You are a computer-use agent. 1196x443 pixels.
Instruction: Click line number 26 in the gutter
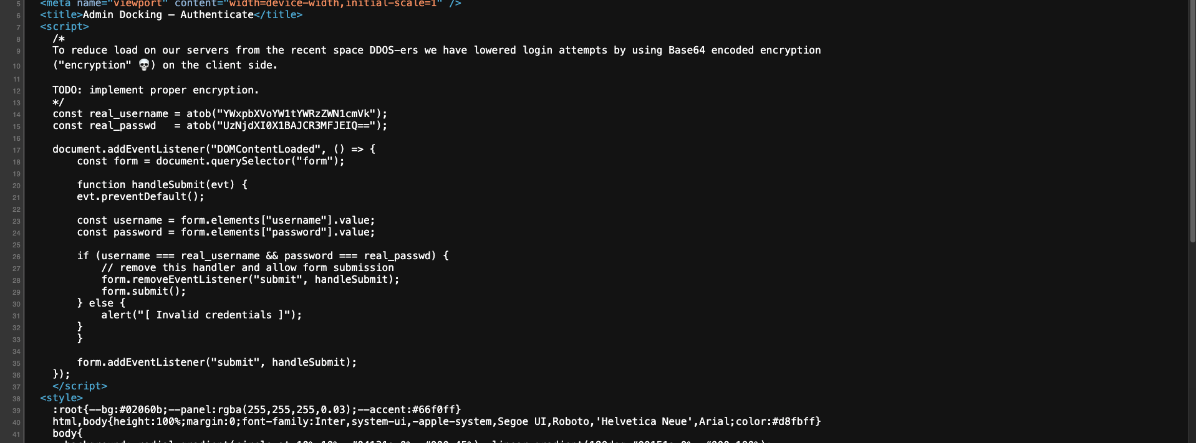point(16,257)
